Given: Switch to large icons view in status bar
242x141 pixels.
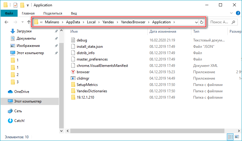Looking at the screenshot, I should coord(237,137).
